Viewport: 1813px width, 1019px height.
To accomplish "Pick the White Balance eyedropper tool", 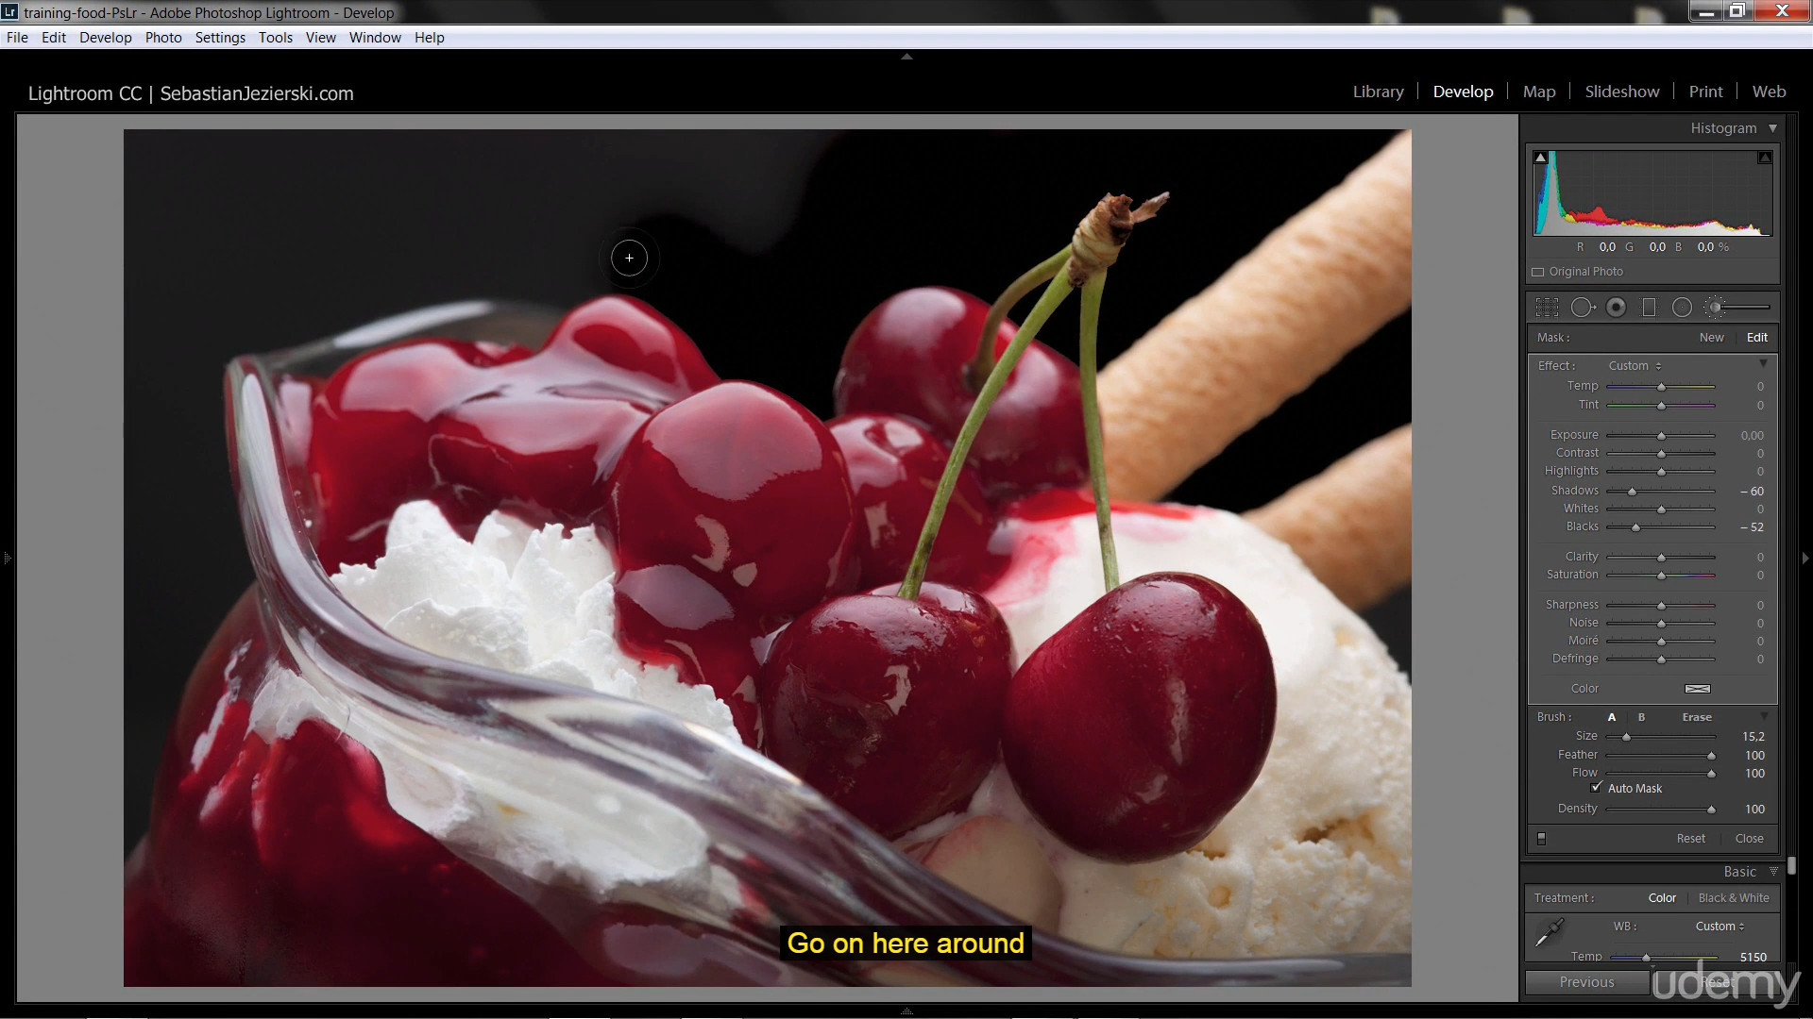I will (1550, 932).
